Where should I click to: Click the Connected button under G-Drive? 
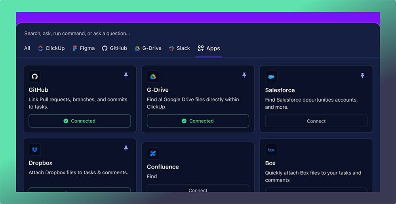click(x=198, y=121)
